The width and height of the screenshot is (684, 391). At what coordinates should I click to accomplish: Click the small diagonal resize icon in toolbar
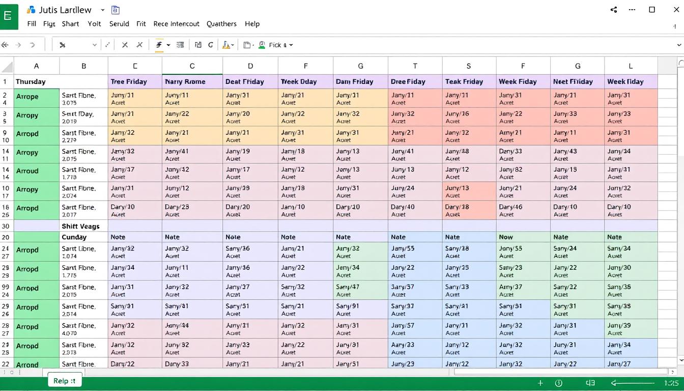[107, 45]
